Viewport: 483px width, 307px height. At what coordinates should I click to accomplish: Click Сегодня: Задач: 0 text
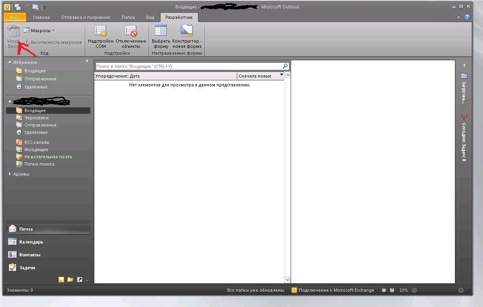tap(464, 142)
